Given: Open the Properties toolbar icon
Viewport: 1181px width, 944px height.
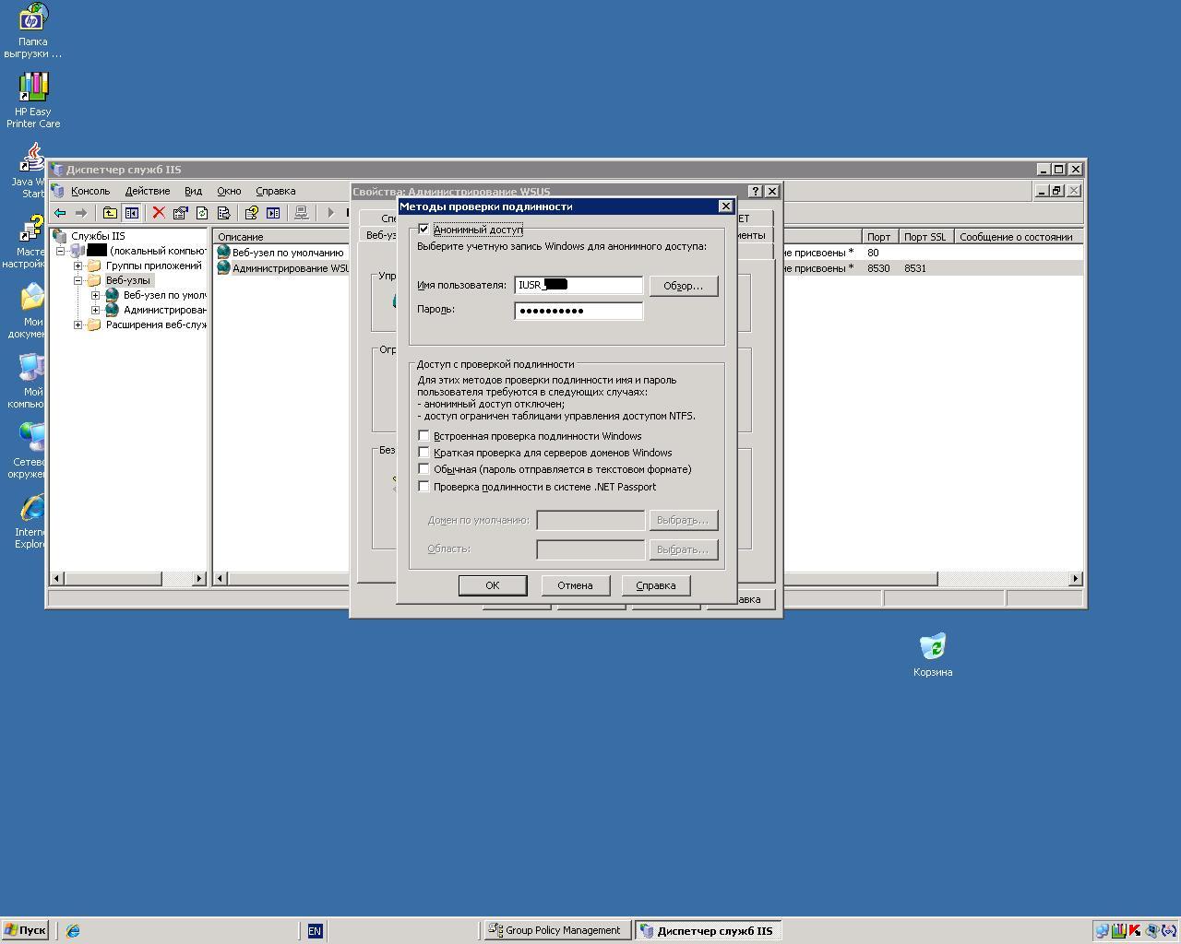Looking at the screenshot, I should 180,213.
